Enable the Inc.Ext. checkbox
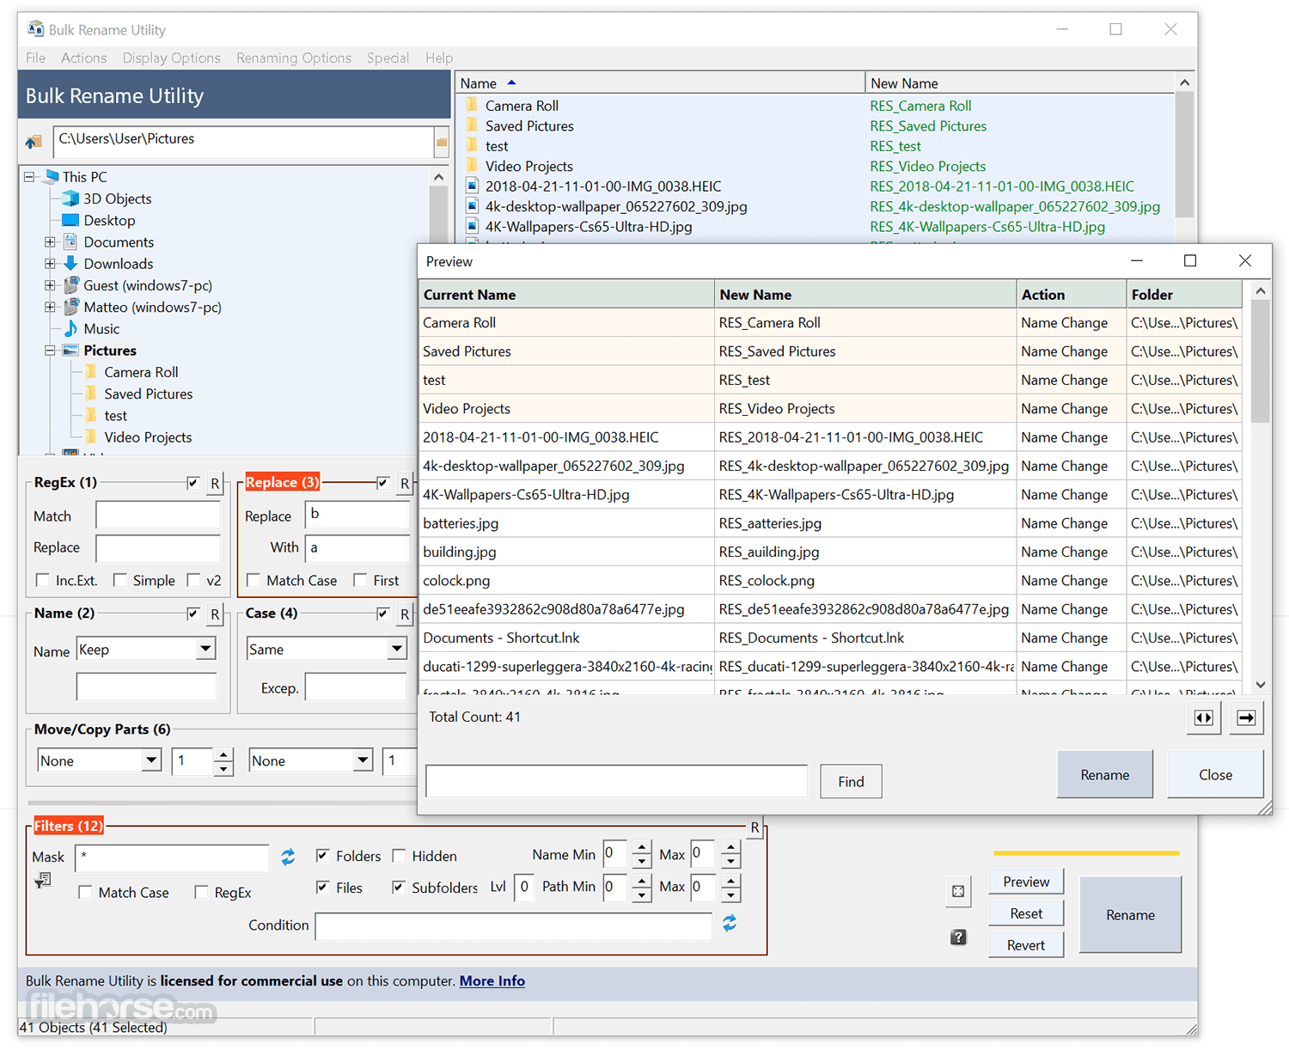 42,580
